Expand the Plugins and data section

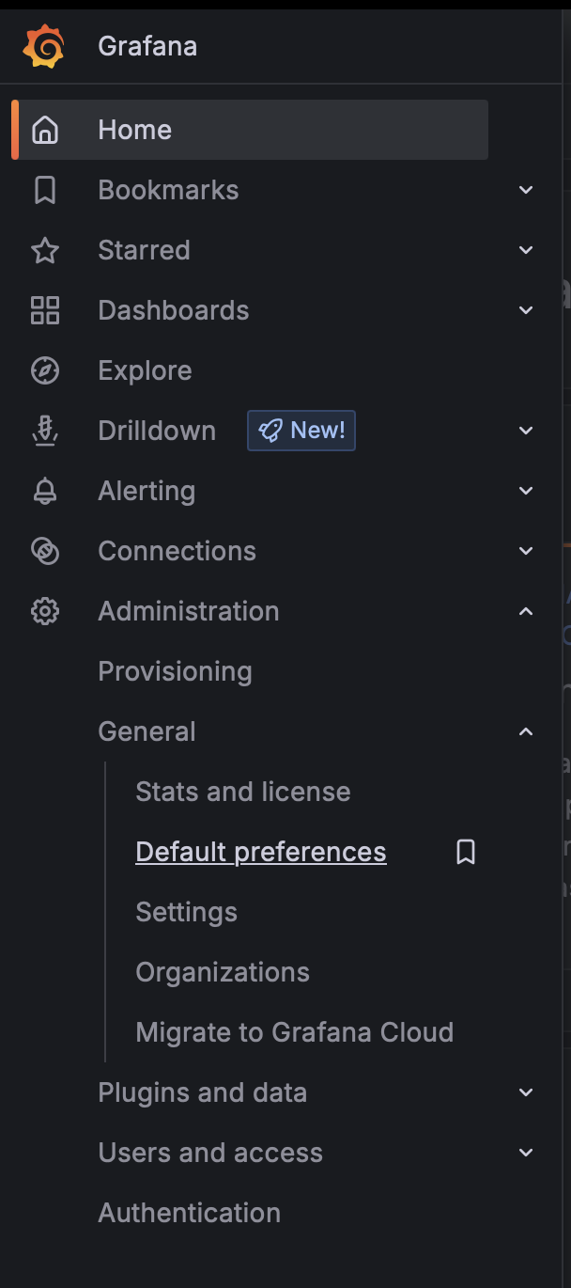tap(526, 1092)
